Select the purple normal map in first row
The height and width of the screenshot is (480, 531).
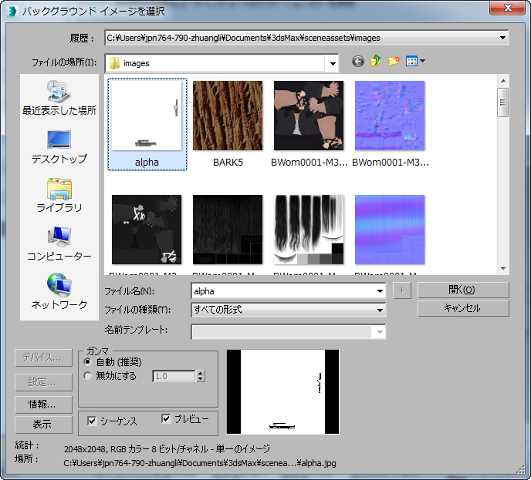[390, 116]
